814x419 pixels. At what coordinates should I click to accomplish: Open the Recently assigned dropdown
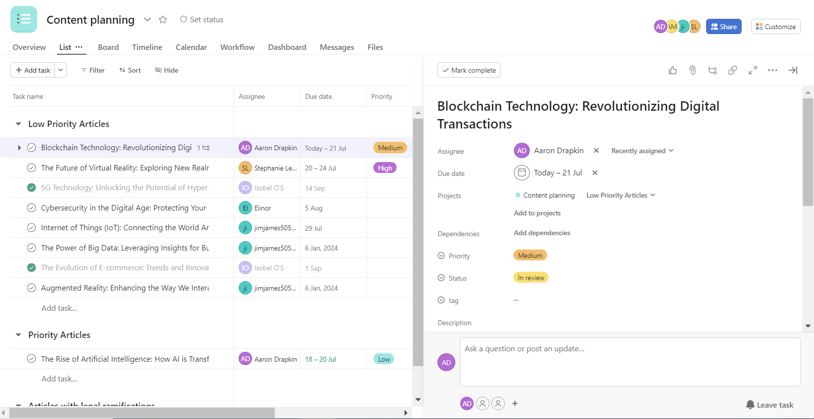click(642, 151)
